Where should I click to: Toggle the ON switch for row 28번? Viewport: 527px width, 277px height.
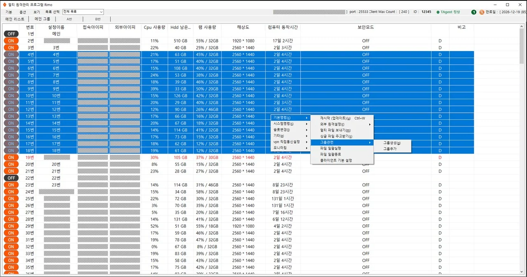click(x=11, y=219)
